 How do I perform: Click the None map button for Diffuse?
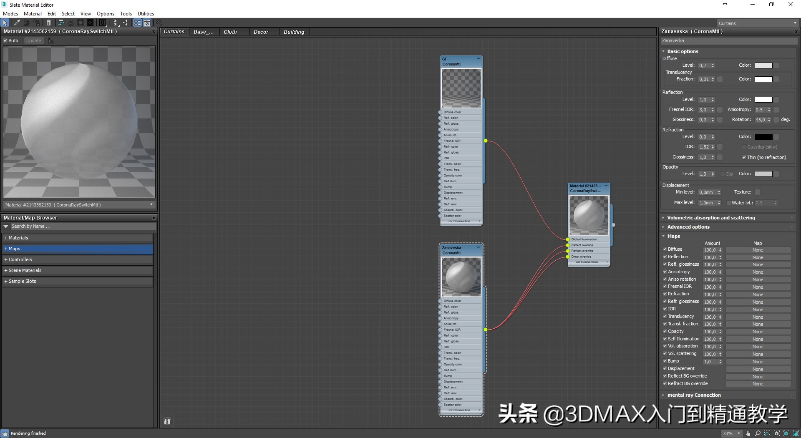758,249
